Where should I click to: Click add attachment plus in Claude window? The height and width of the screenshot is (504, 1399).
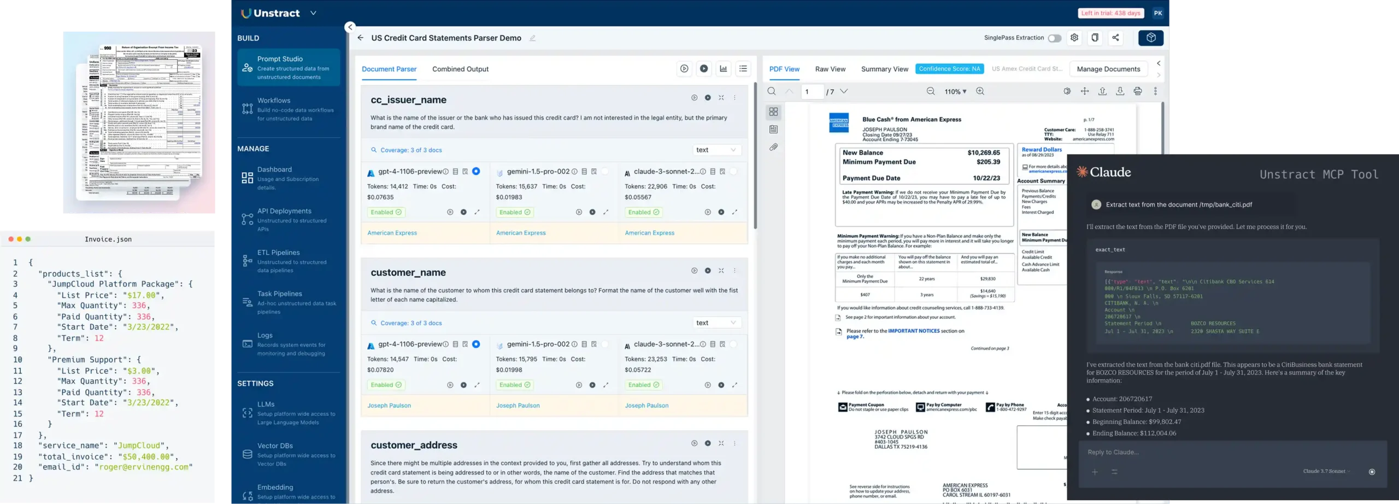click(x=1095, y=472)
